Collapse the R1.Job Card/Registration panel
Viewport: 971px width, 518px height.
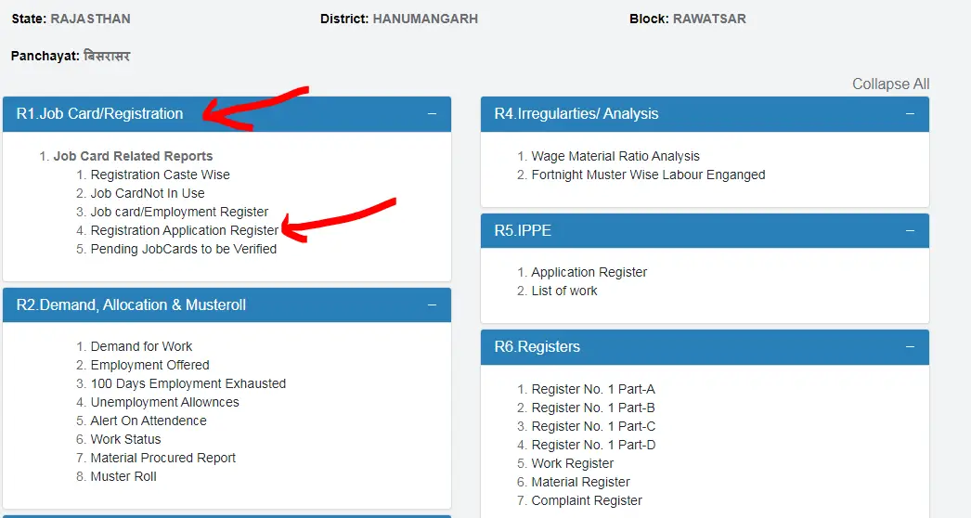432,114
